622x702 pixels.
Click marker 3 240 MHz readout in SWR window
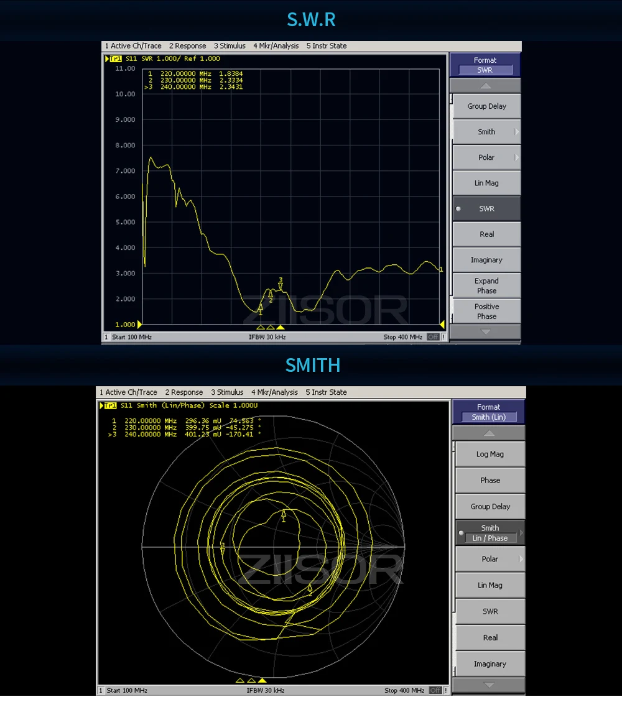coord(193,87)
